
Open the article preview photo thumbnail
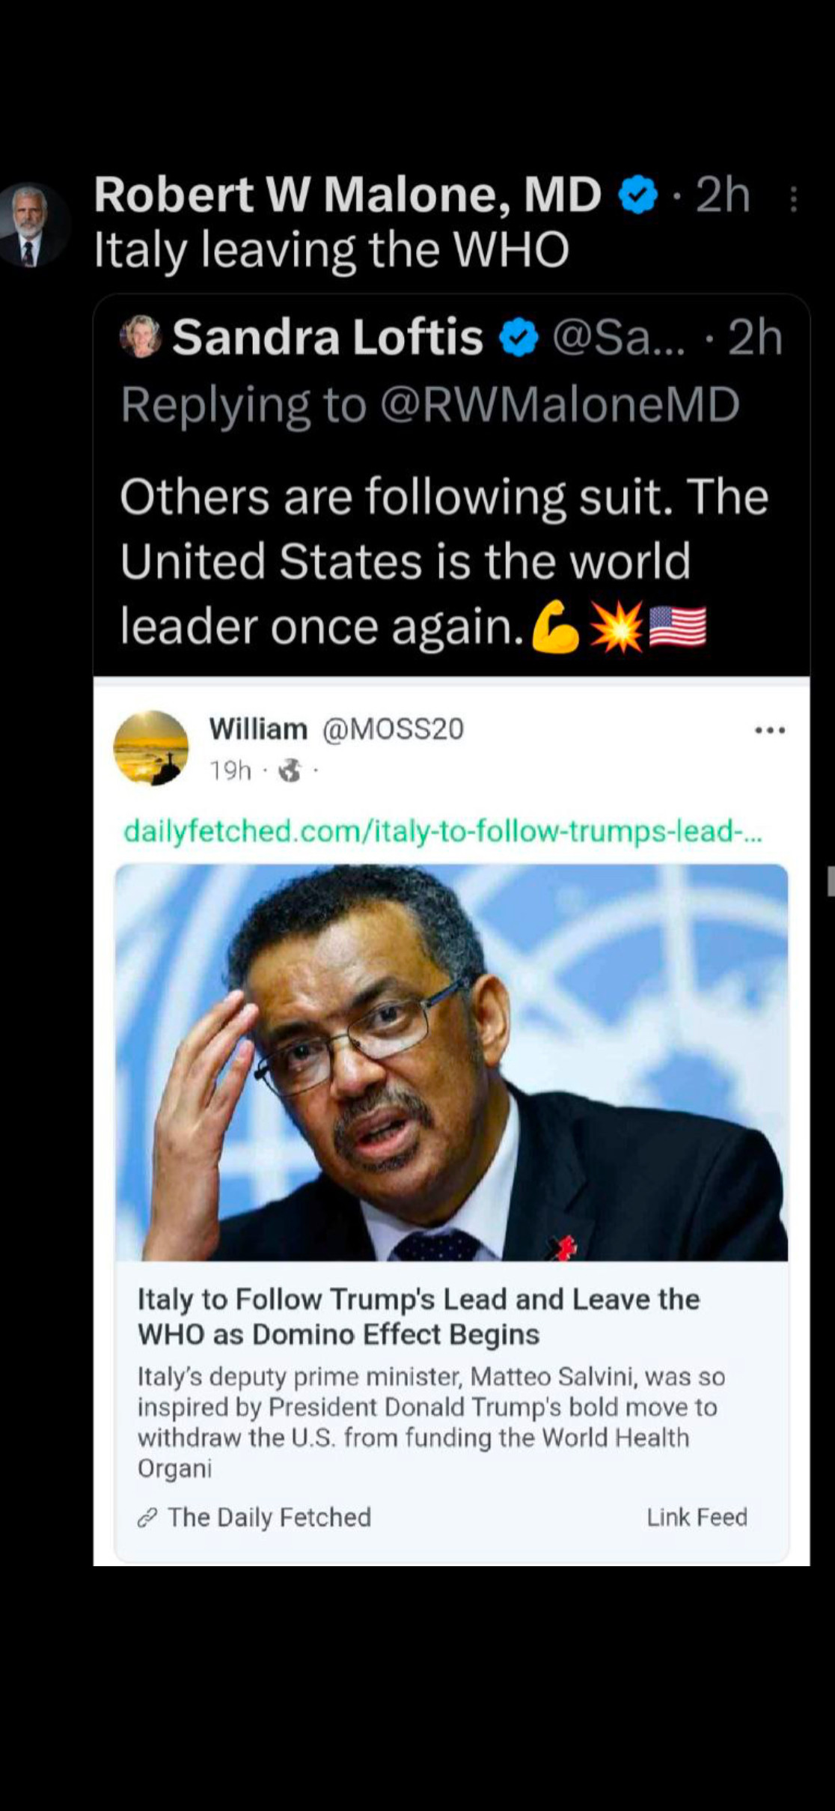(x=451, y=1062)
